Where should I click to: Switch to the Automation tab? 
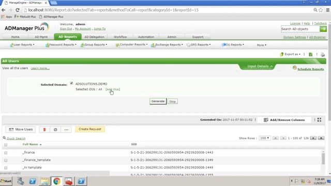click(x=146, y=37)
